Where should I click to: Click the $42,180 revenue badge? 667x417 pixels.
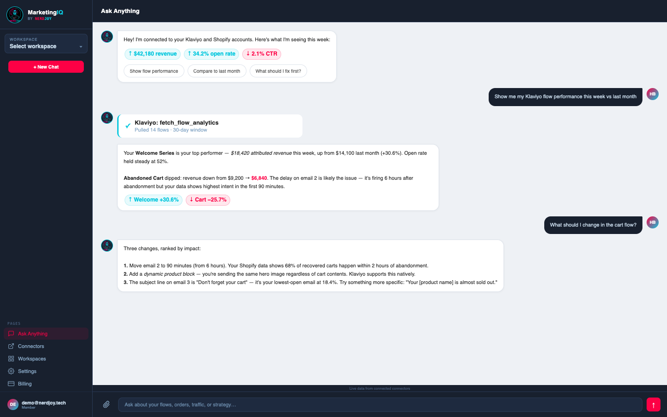click(x=152, y=54)
